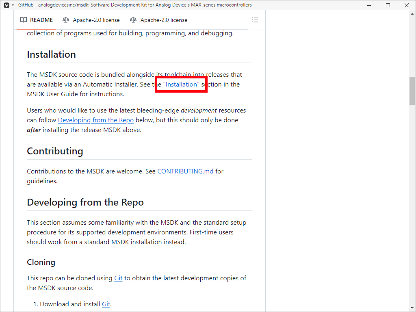Click the Cloning subsection heading

(x=41, y=262)
